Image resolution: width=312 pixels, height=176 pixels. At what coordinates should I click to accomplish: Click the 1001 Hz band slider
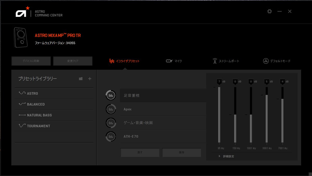point(251,115)
